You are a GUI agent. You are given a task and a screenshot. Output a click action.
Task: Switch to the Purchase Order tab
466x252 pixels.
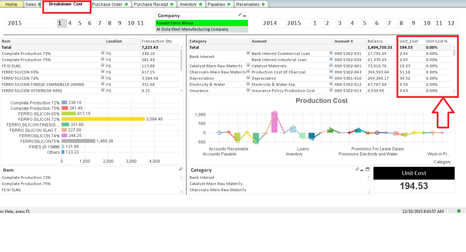click(x=107, y=4)
